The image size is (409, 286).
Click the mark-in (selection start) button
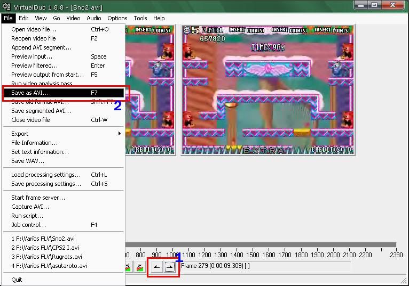pos(156,267)
